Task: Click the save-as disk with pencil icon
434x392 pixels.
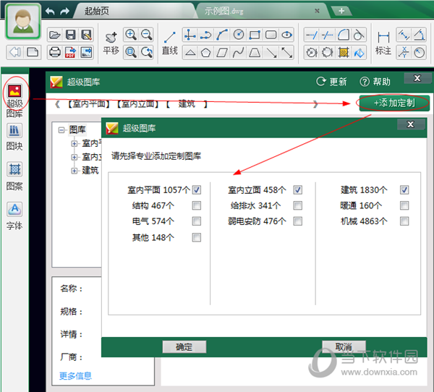Action: click(x=86, y=35)
